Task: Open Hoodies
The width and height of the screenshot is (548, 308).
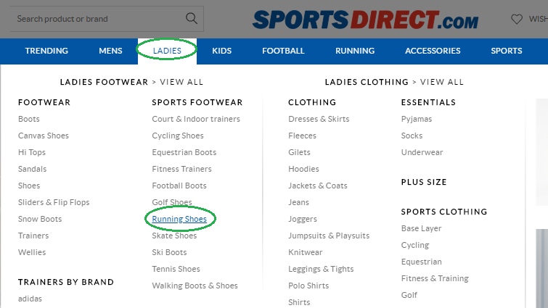Action: click(x=303, y=169)
